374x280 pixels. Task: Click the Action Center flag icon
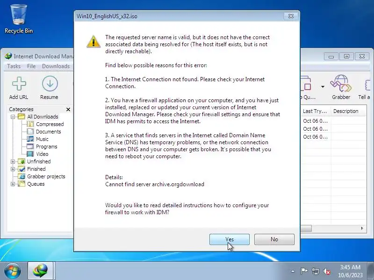(x=303, y=271)
